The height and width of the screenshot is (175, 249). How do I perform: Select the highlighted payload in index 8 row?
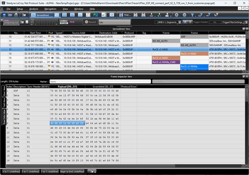pyautogui.click(x=67, y=123)
